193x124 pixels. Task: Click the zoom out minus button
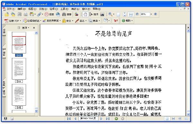click(137, 14)
